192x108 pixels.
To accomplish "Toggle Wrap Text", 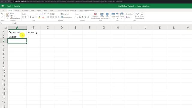I will 65,14.
